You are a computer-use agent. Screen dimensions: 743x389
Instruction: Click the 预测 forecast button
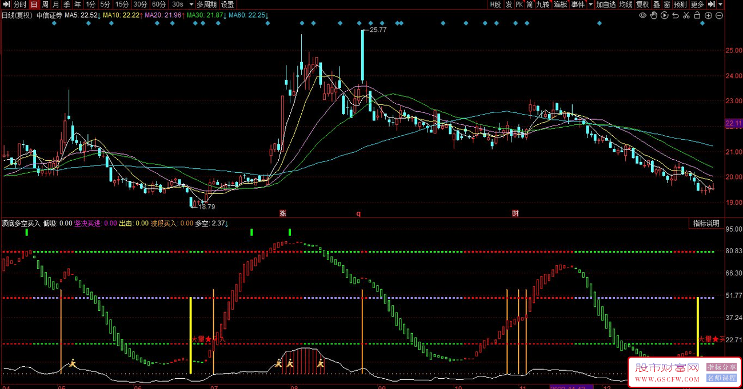680,5
